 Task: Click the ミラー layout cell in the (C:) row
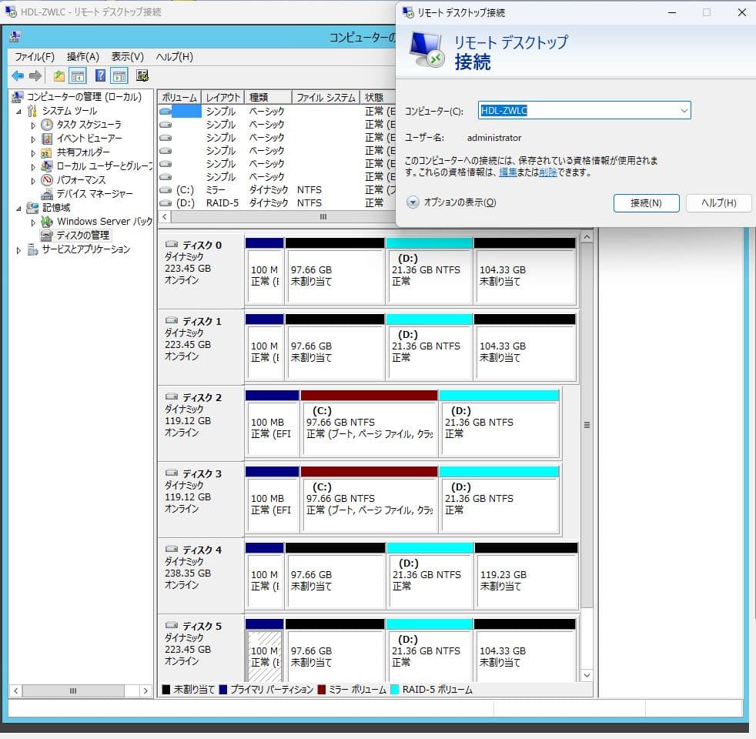pyautogui.click(x=216, y=190)
